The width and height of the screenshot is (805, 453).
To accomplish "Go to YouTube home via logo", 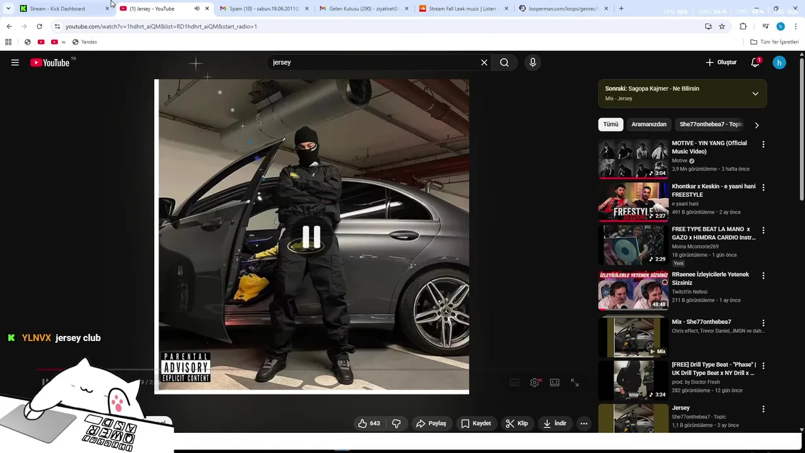I will point(50,62).
